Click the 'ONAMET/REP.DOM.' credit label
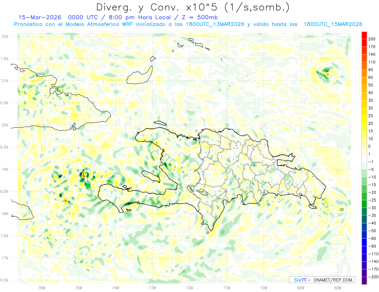This screenshot has width=379, height=292. point(333,280)
